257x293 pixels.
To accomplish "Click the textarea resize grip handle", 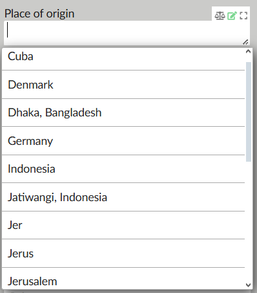I will pos(245,42).
